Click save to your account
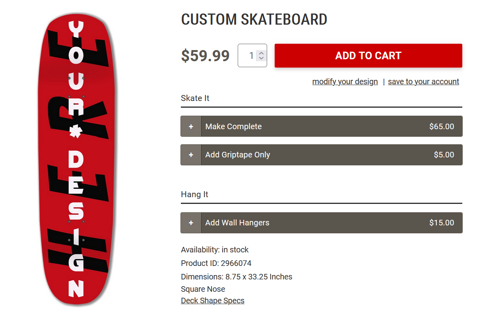 tap(423, 81)
